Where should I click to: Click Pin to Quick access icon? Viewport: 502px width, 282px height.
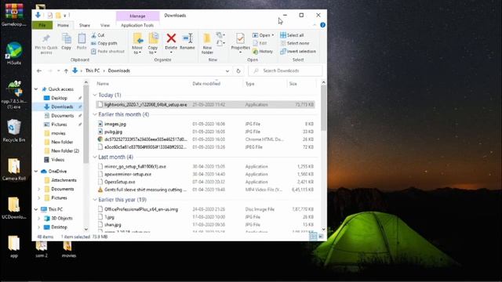point(46,38)
